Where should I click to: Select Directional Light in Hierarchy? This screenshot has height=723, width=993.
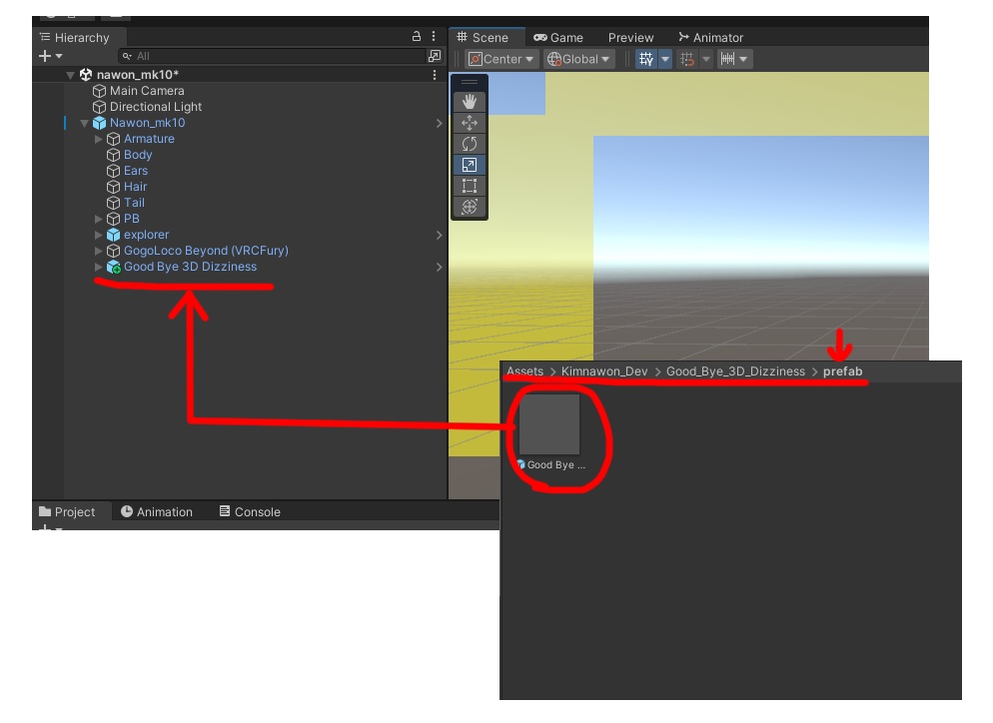coord(155,107)
